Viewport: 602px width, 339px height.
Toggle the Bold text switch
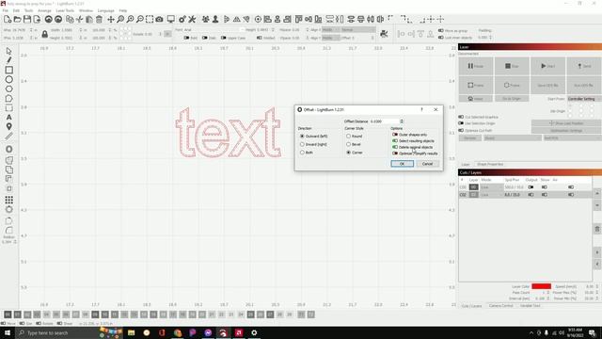point(186,38)
